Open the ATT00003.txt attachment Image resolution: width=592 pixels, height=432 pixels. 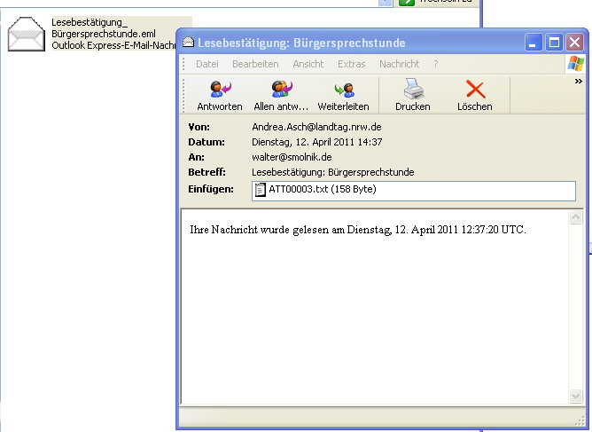pyautogui.click(x=315, y=189)
